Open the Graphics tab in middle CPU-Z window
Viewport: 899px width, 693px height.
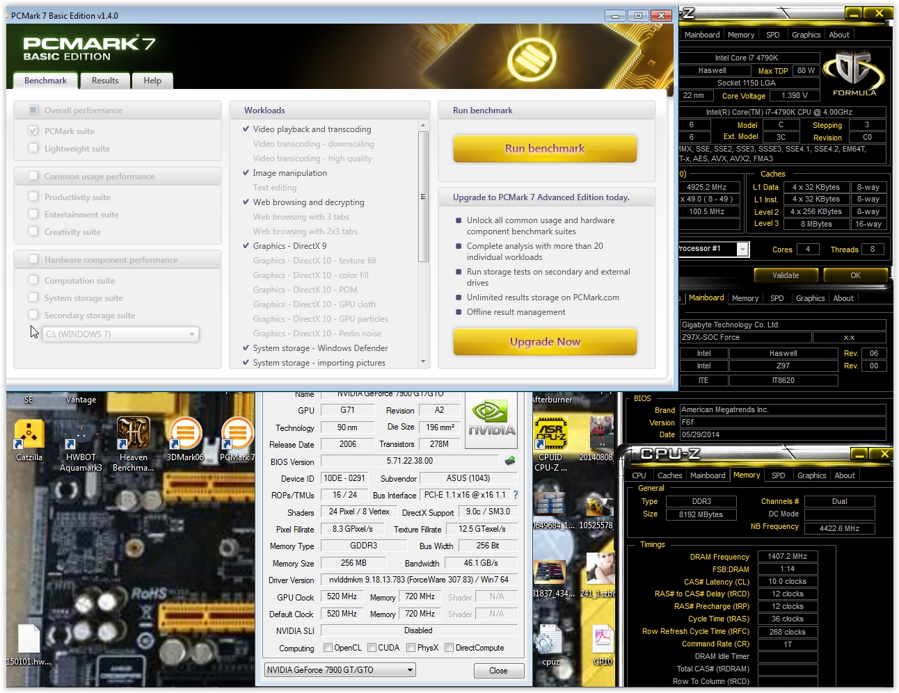coord(810,298)
